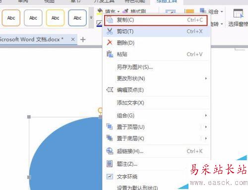Apply the orange-outlined Abc shape style
Image resolution: width=248 pixels, height=190 pixels.
coord(11,18)
